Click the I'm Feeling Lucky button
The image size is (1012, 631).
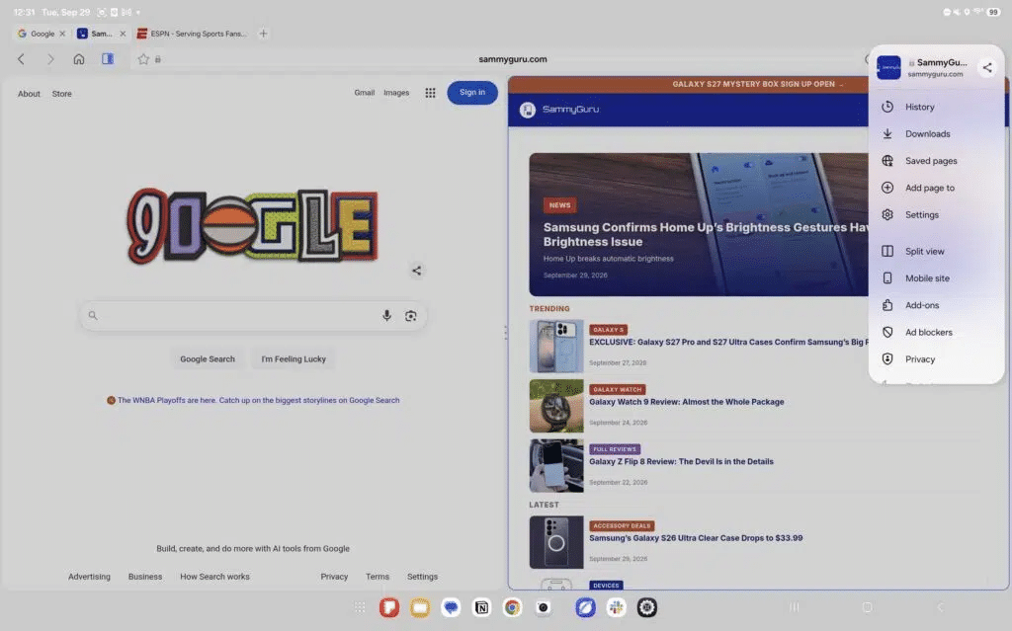(294, 359)
